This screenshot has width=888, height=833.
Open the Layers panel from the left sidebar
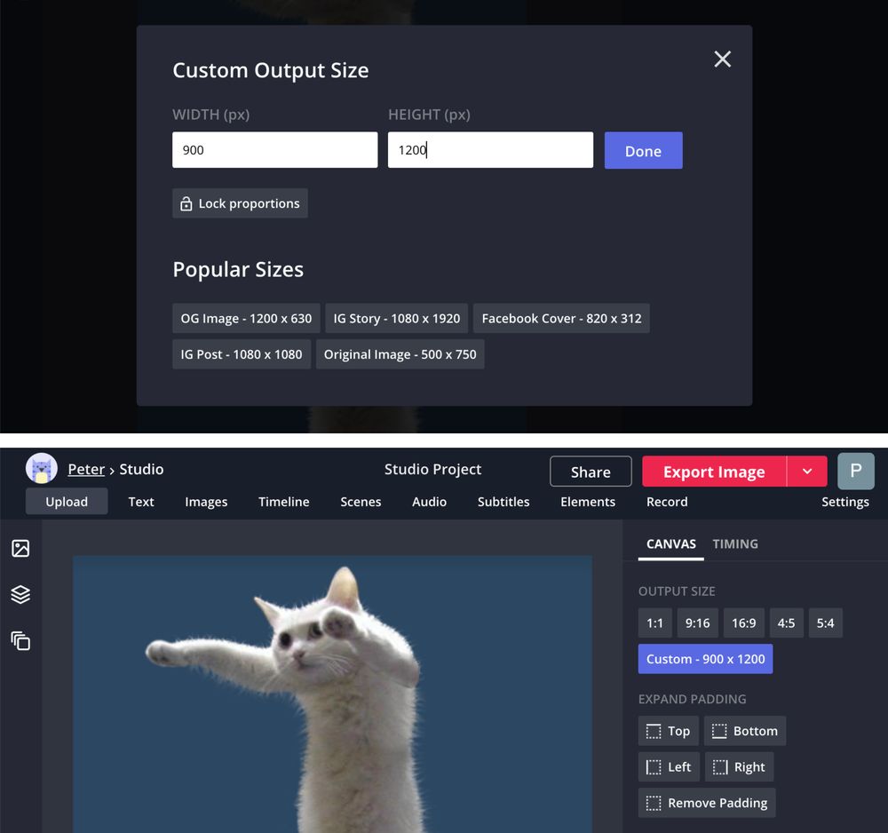point(20,594)
